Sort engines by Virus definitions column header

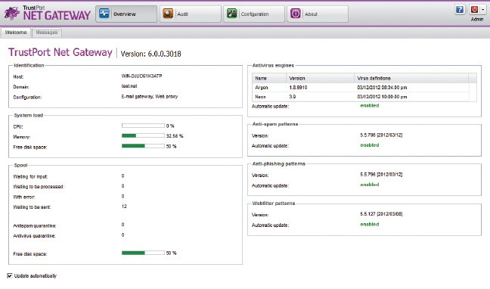411,78
